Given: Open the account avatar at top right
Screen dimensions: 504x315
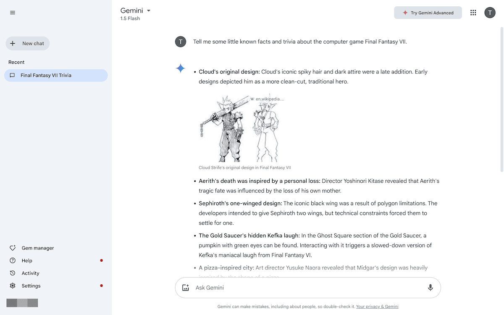Looking at the screenshot, I should click(490, 13).
